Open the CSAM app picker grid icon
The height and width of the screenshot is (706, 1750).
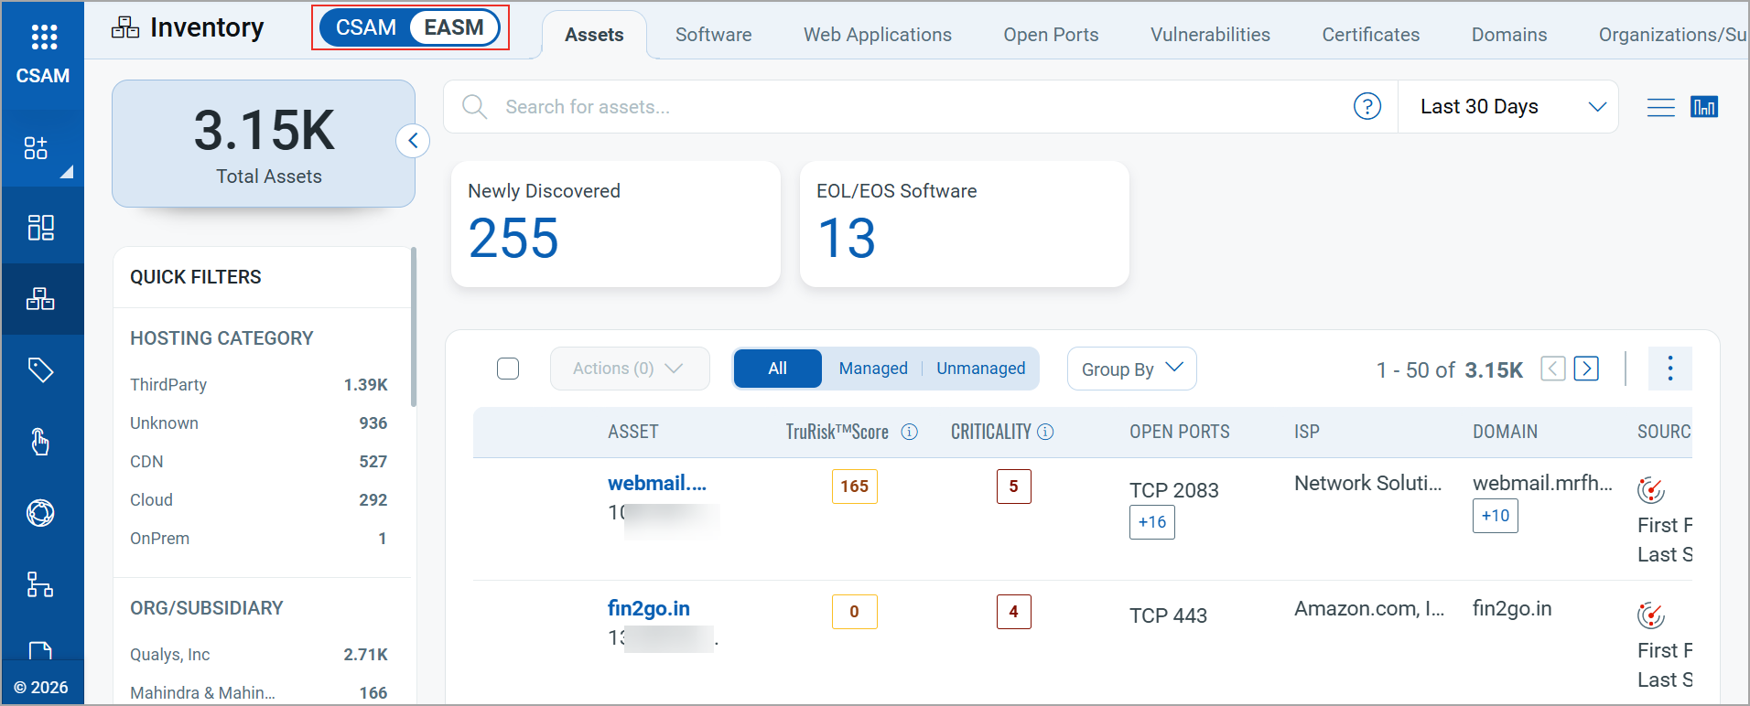coord(43,37)
